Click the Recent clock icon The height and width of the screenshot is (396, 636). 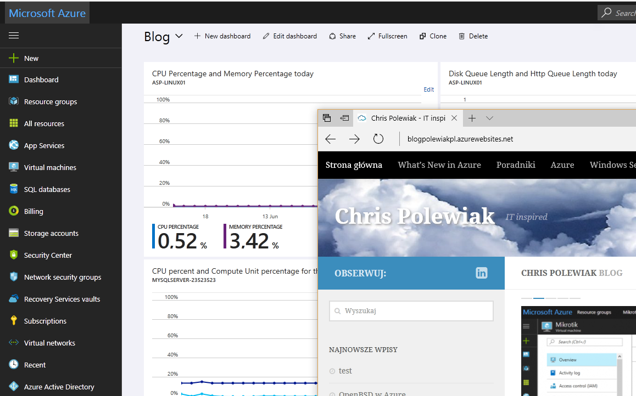[x=14, y=364]
